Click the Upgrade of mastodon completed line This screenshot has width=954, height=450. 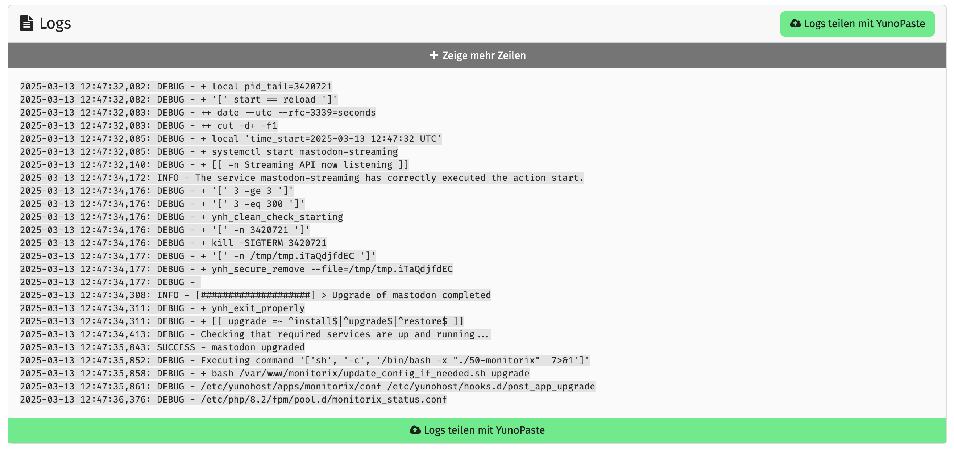tap(256, 295)
